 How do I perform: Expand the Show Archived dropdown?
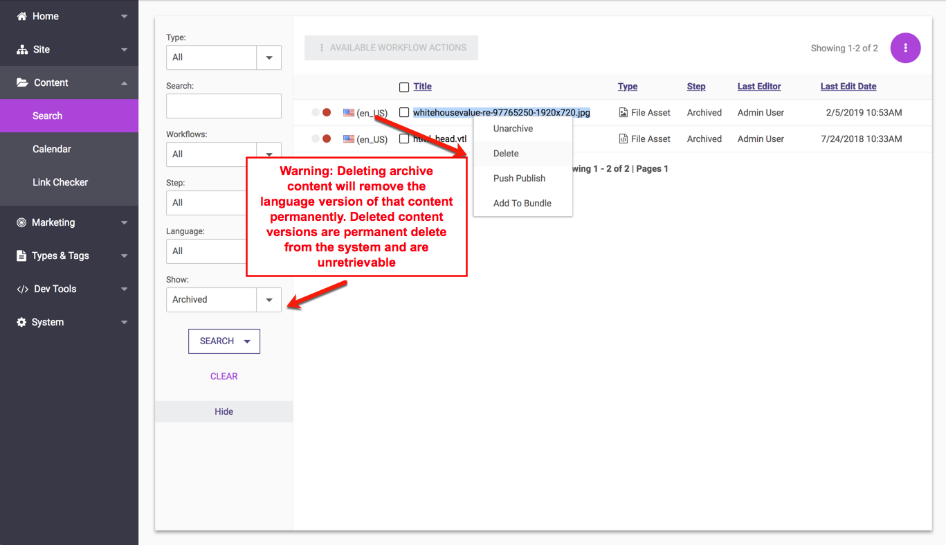pos(269,300)
